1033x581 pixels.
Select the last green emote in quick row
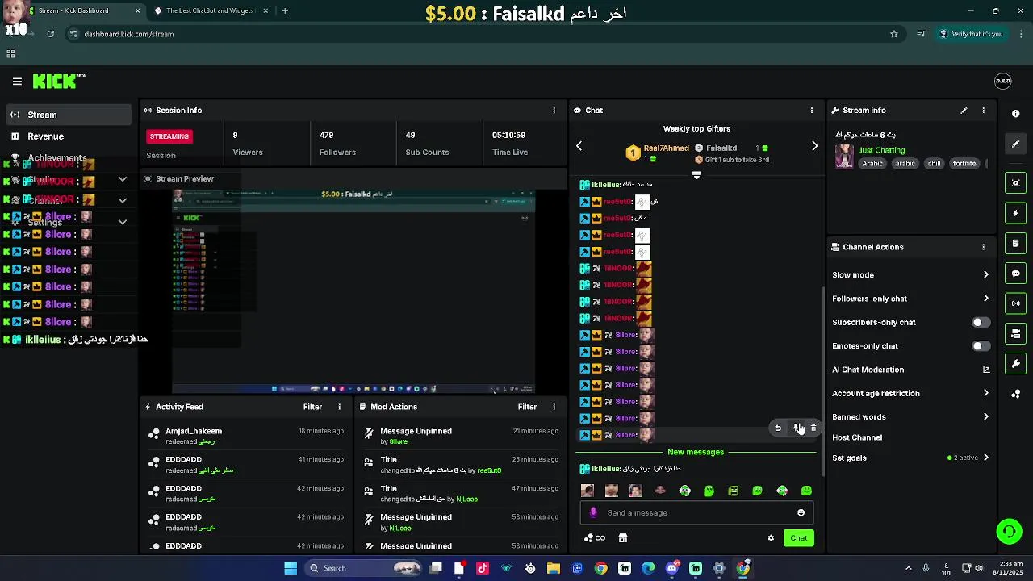click(x=806, y=491)
